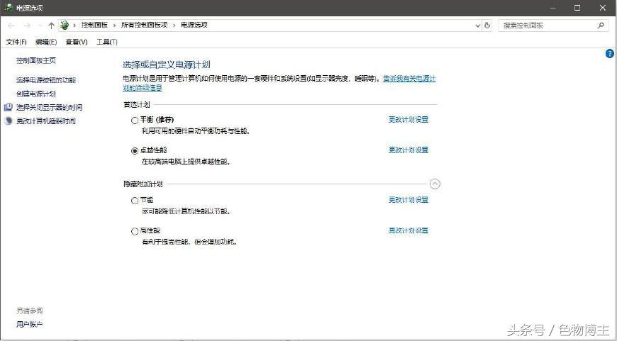Click the moon icon beside 更改计算机睡眠时间
This screenshot has height=341, width=617.
(9, 121)
